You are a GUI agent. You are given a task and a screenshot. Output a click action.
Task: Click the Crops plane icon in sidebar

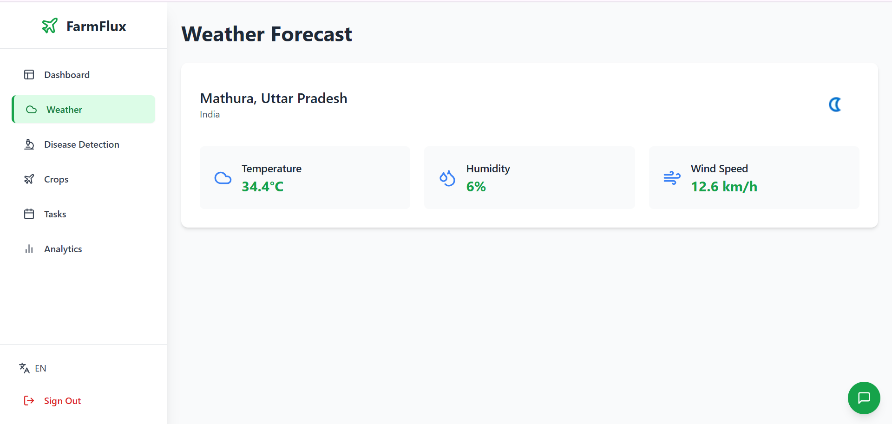[29, 179]
